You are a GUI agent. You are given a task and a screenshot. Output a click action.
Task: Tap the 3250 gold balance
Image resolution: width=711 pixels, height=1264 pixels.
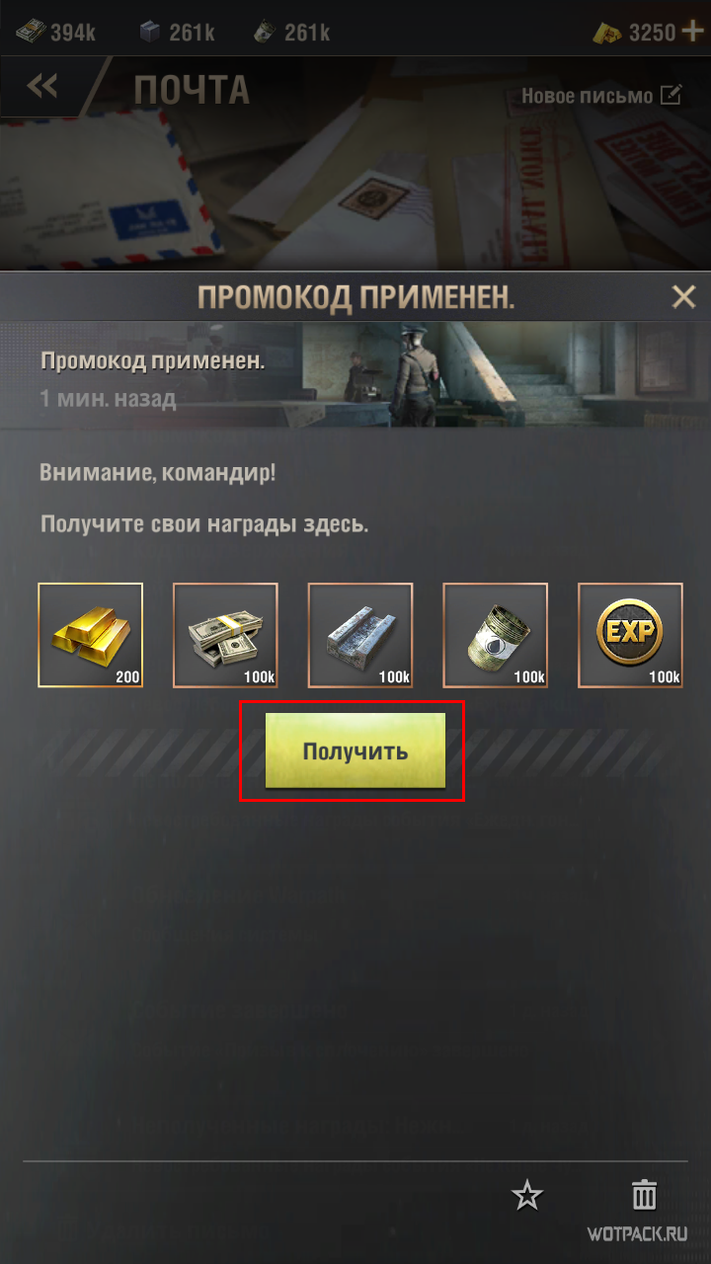click(x=634, y=32)
